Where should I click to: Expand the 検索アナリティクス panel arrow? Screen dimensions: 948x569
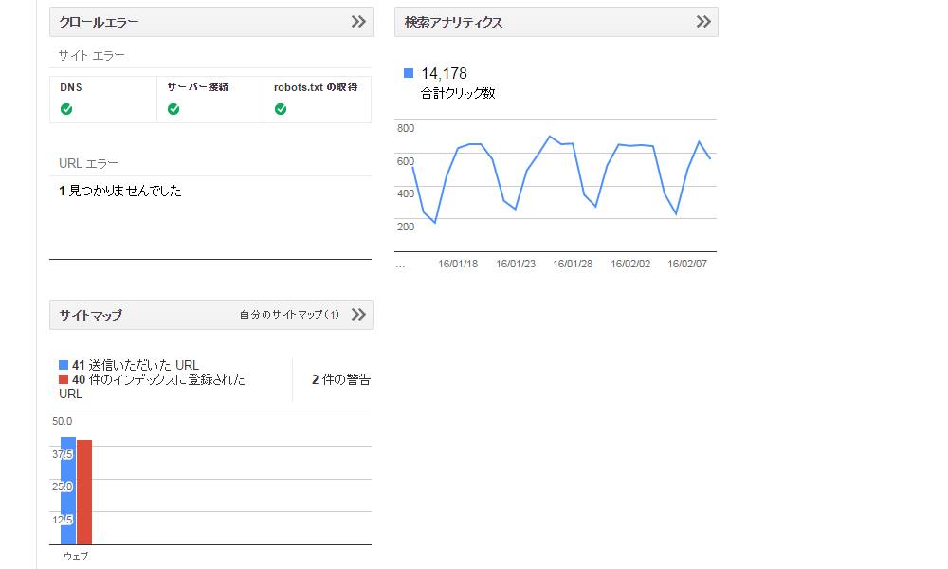(703, 22)
